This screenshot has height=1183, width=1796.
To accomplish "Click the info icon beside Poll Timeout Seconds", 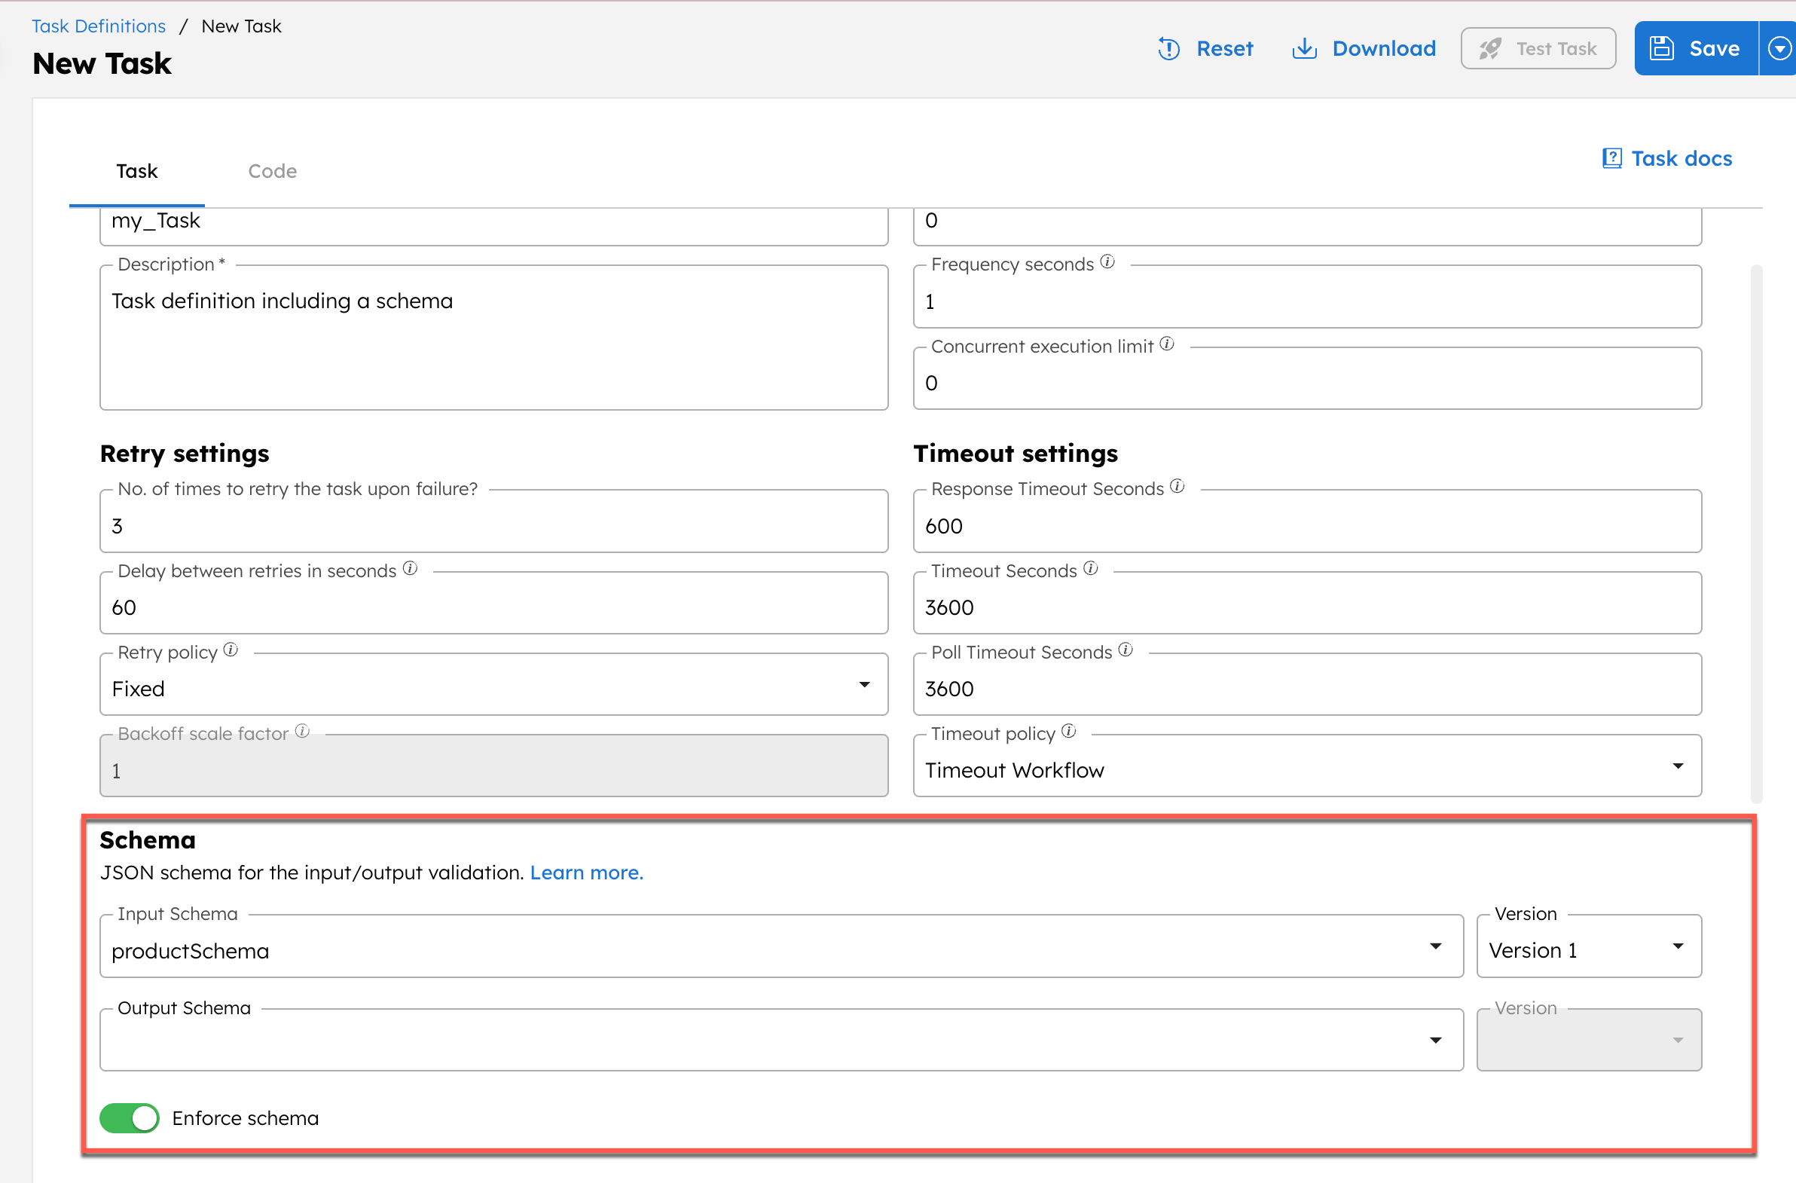I will click(x=1126, y=650).
